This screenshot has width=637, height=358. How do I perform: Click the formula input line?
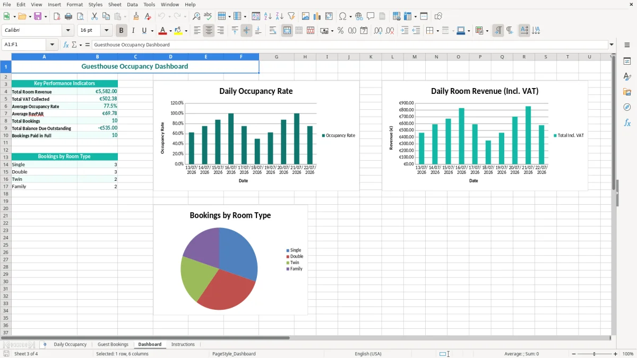(349, 45)
